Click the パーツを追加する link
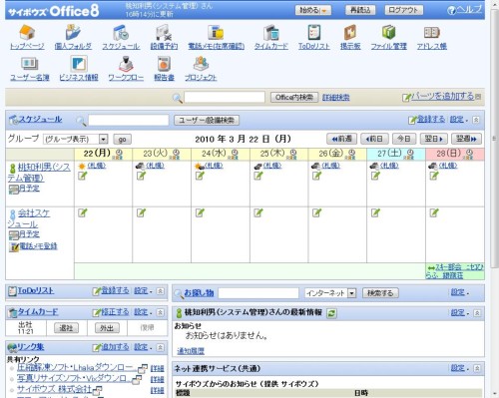The height and width of the screenshot is (398, 499). coord(442,97)
